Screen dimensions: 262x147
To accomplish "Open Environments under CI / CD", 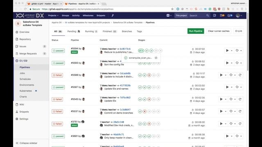I will click(27, 85).
